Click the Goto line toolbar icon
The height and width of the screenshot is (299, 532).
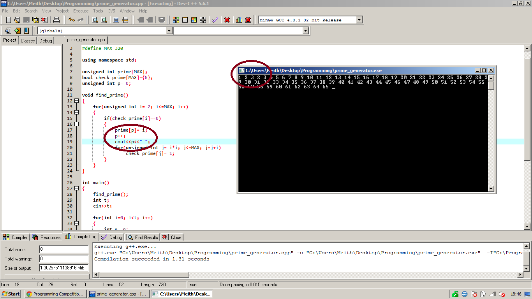tap(125, 20)
